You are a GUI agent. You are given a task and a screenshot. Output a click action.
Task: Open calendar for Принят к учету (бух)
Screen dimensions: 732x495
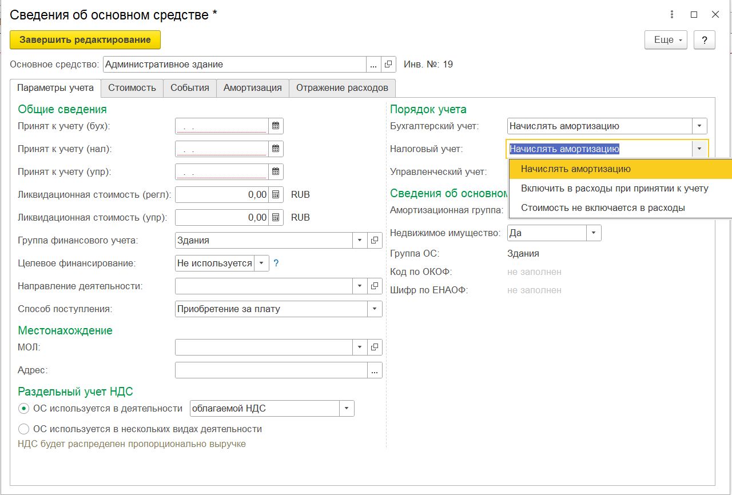pos(276,126)
